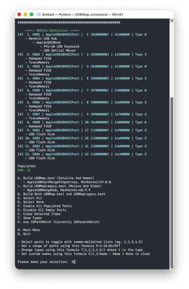Click the 'Set a range of ports' hint
The image size is (189, 289).
[x=69, y=246]
